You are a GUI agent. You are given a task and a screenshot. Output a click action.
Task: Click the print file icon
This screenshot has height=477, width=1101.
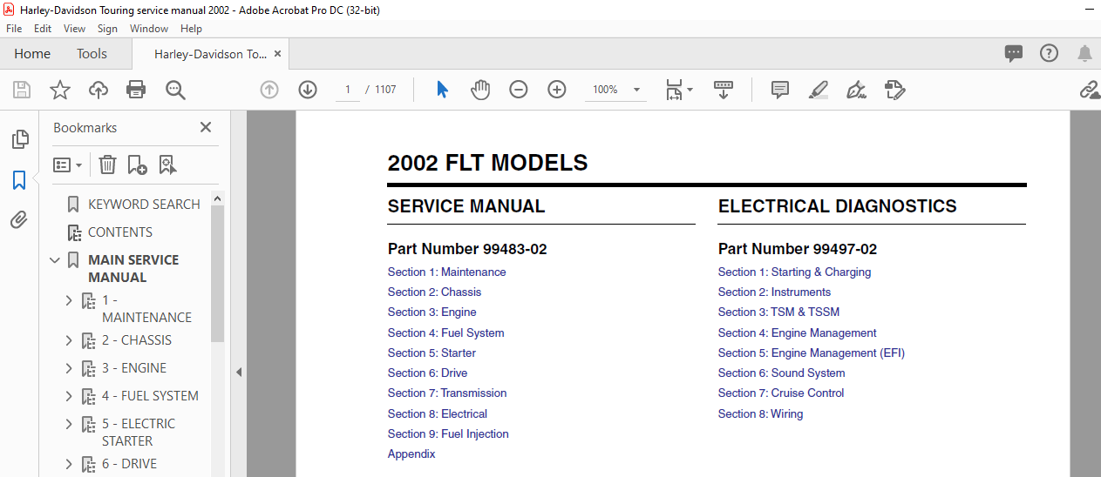[x=136, y=90]
